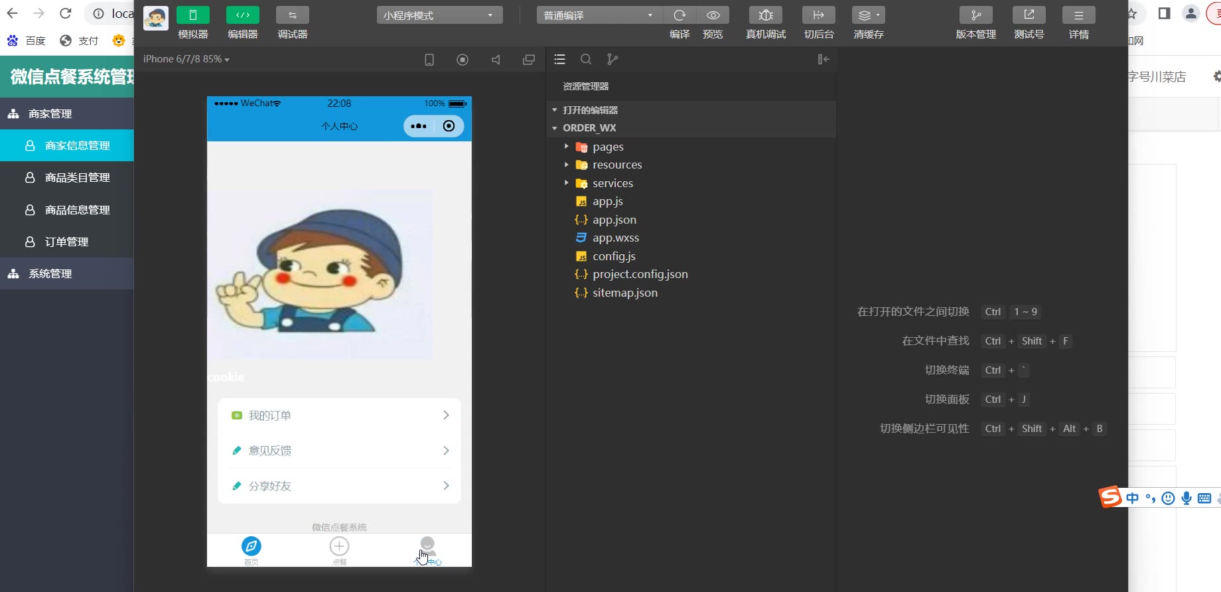Click the preview (预览) eye icon
1221x592 pixels.
pos(713,15)
